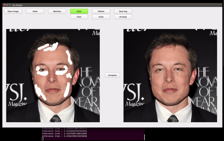
Task: Toggle the green Color mode button
Action: (79, 11)
